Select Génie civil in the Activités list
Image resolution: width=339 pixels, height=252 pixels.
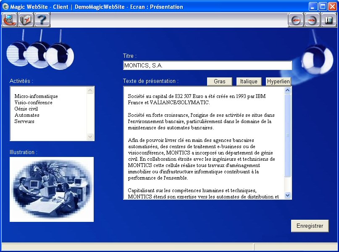pyautogui.click(x=26, y=109)
